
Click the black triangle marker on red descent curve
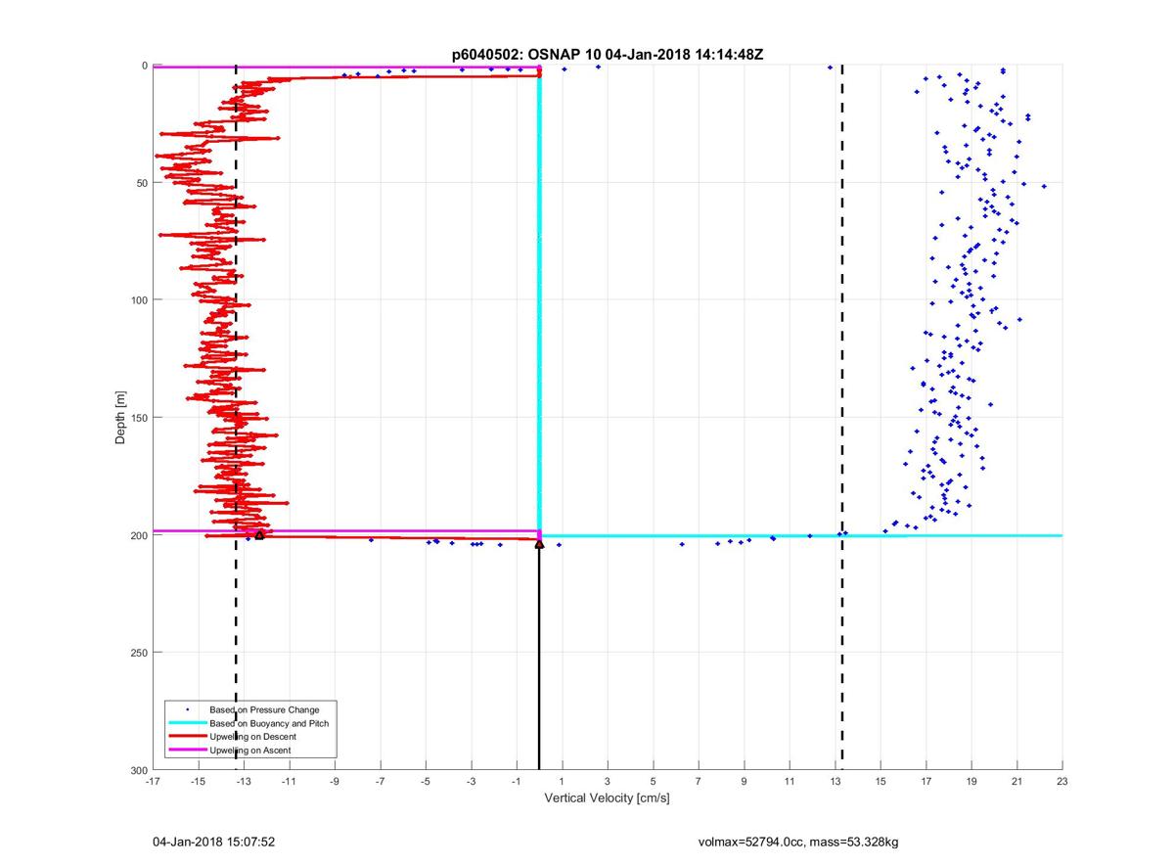click(x=259, y=534)
